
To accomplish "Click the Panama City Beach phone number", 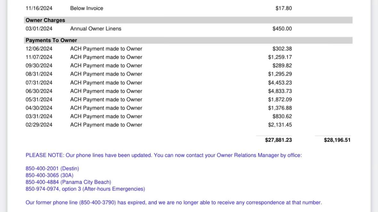I will tap(42, 182).
